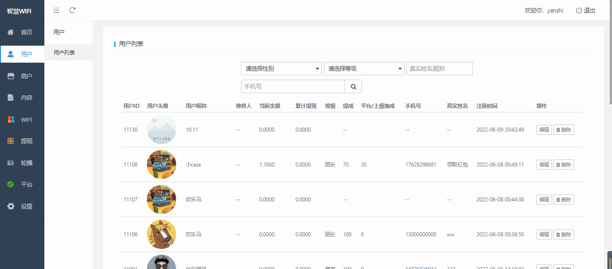612x269 pixels.
Task: Click 用户 heading in the submenu panel
Action: click(59, 32)
